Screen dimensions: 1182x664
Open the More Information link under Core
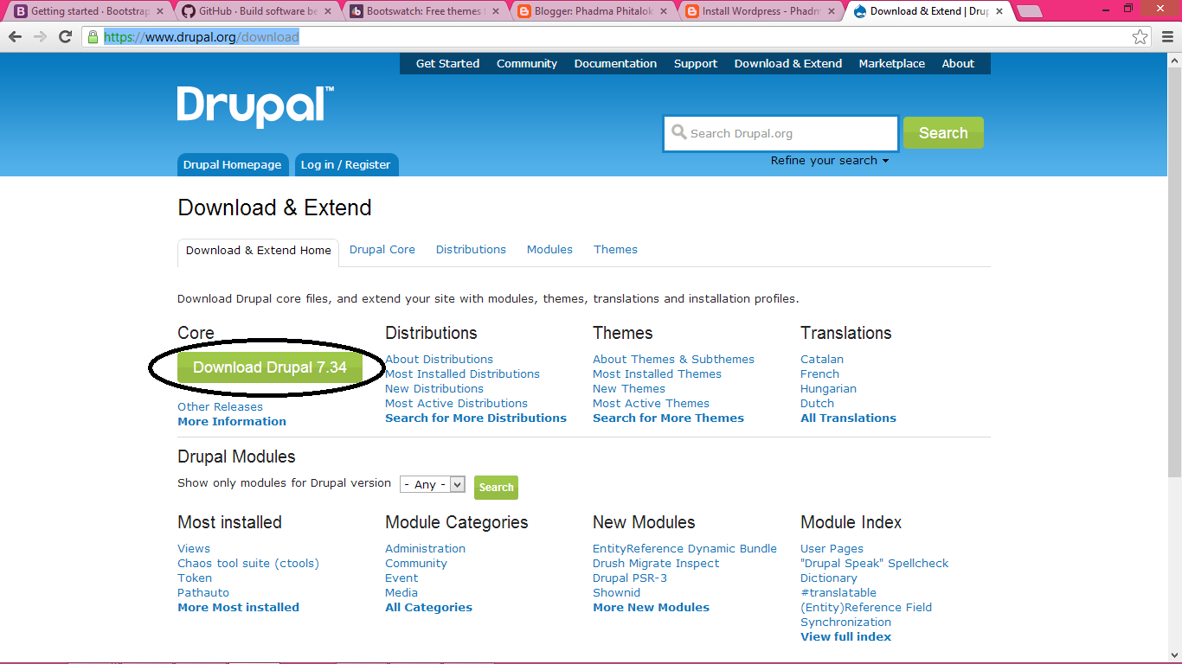[232, 421]
